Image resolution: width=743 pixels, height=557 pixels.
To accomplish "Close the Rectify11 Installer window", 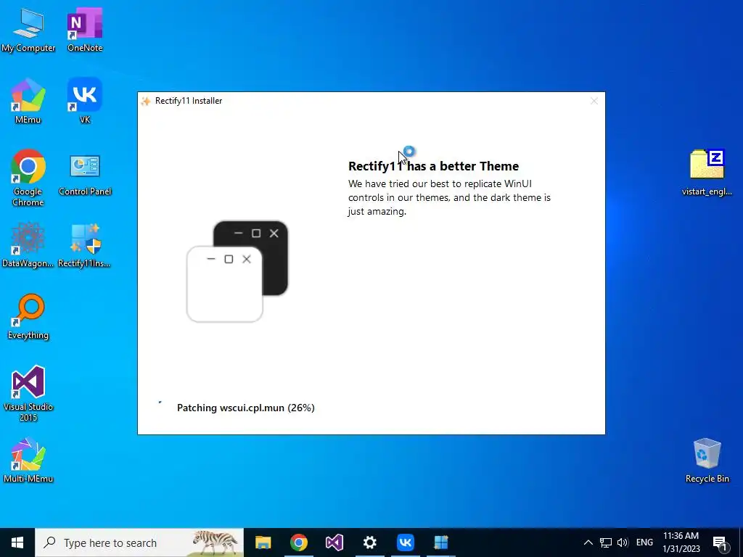I will [594, 101].
